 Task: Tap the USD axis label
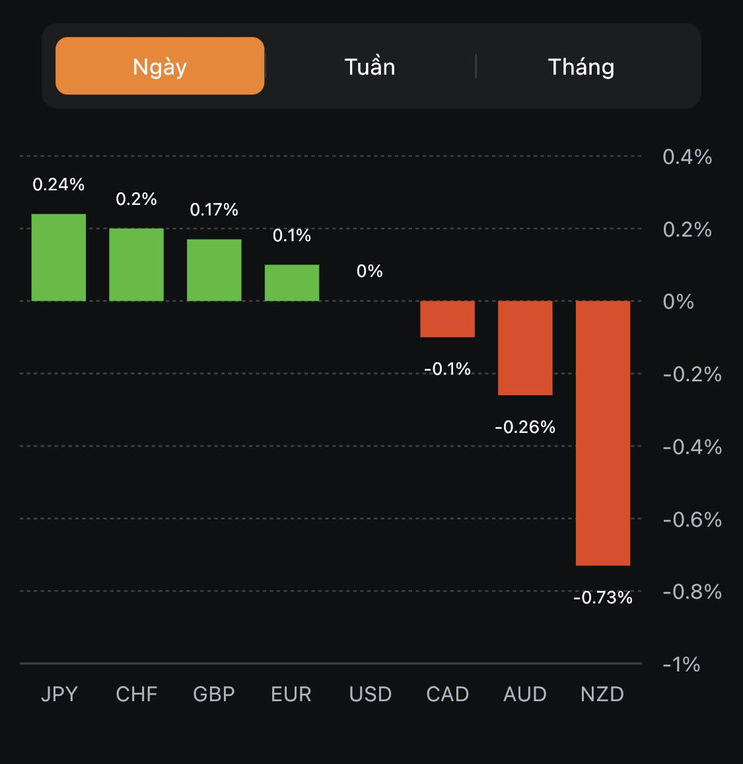[371, 694]
